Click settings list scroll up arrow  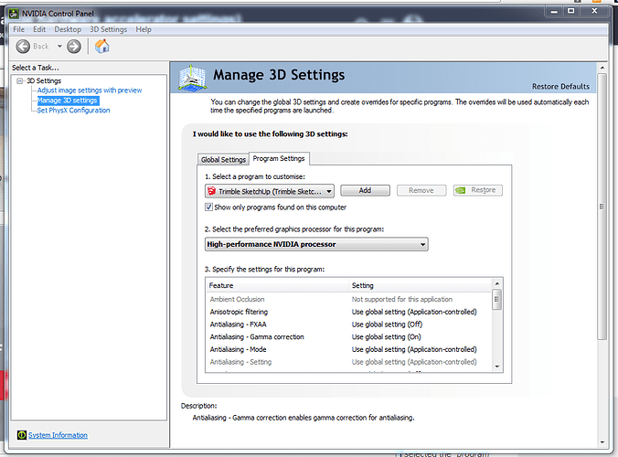[497, 283]
